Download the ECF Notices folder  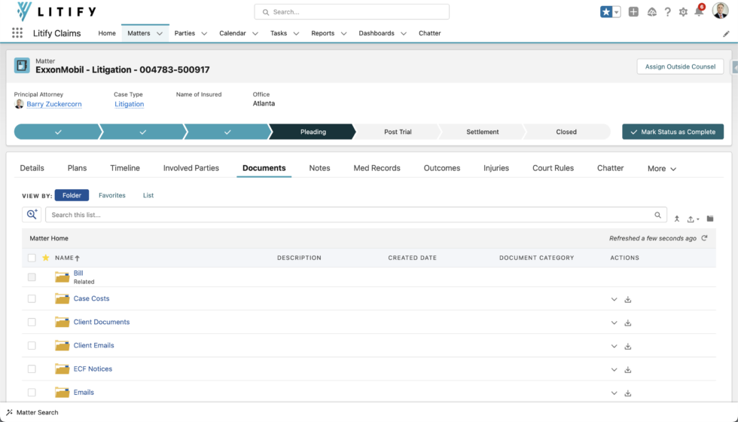[x=628, y=370]
